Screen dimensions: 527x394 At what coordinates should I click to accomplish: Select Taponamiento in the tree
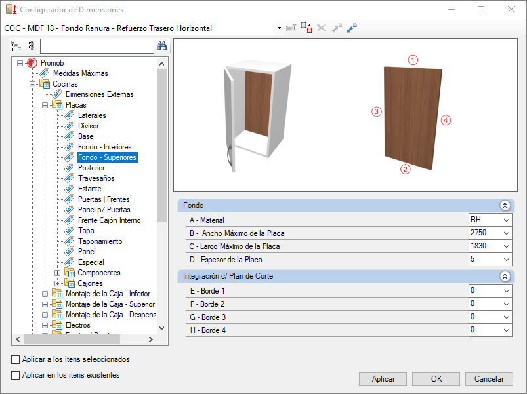pos(100,241)
